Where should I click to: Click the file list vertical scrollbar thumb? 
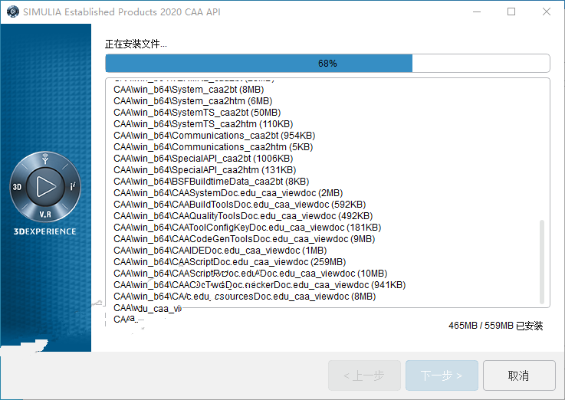pos(541,262)
